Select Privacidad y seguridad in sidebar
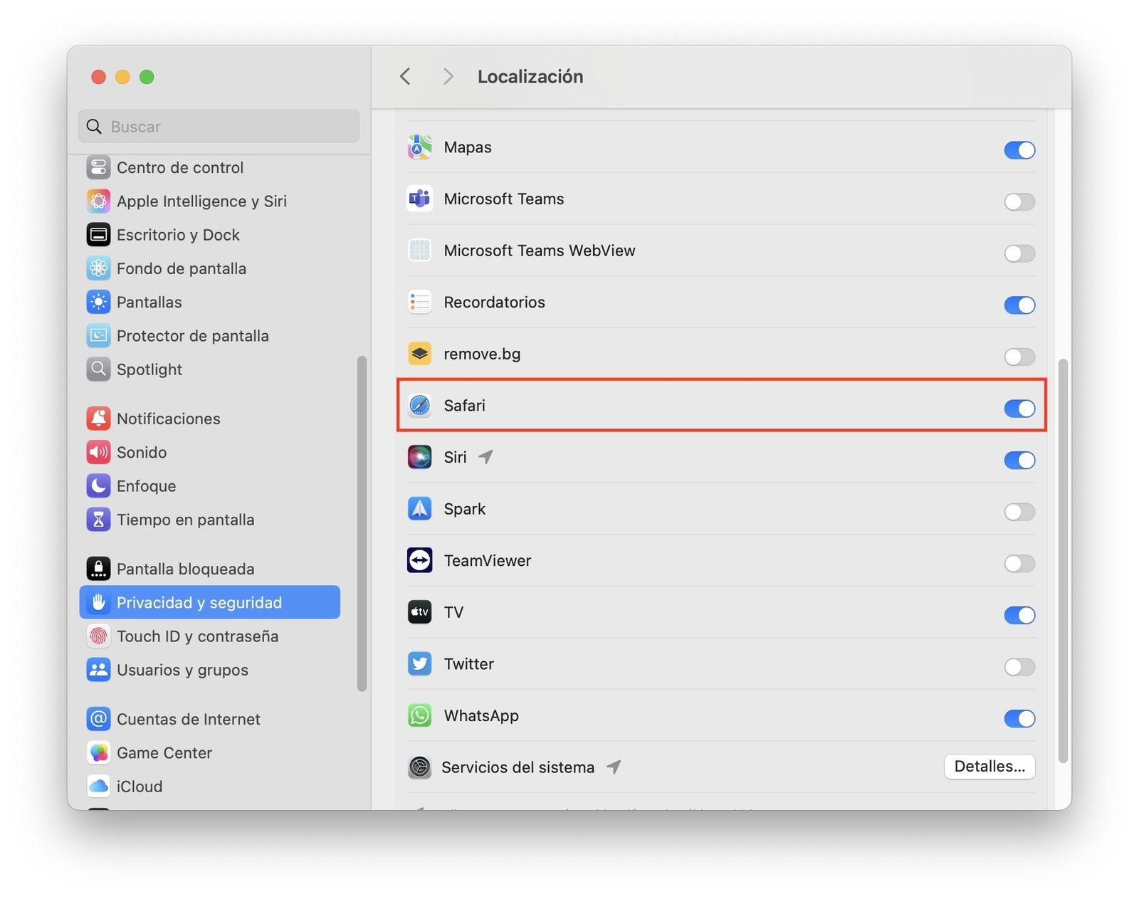Screen dimensions: 1139x899 click(x=210, y=602)
